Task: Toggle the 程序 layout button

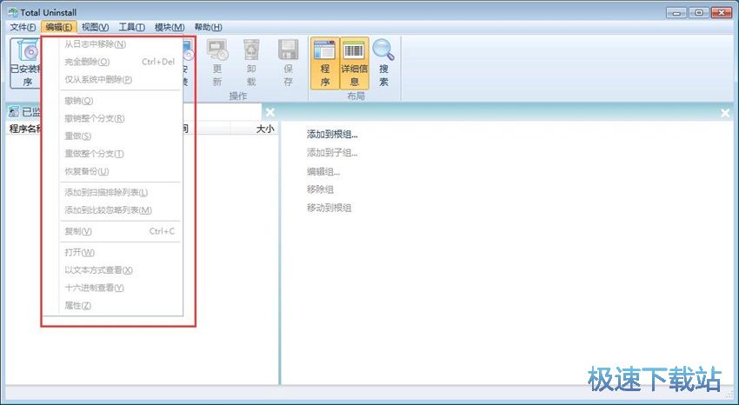Action: point(325,63)
